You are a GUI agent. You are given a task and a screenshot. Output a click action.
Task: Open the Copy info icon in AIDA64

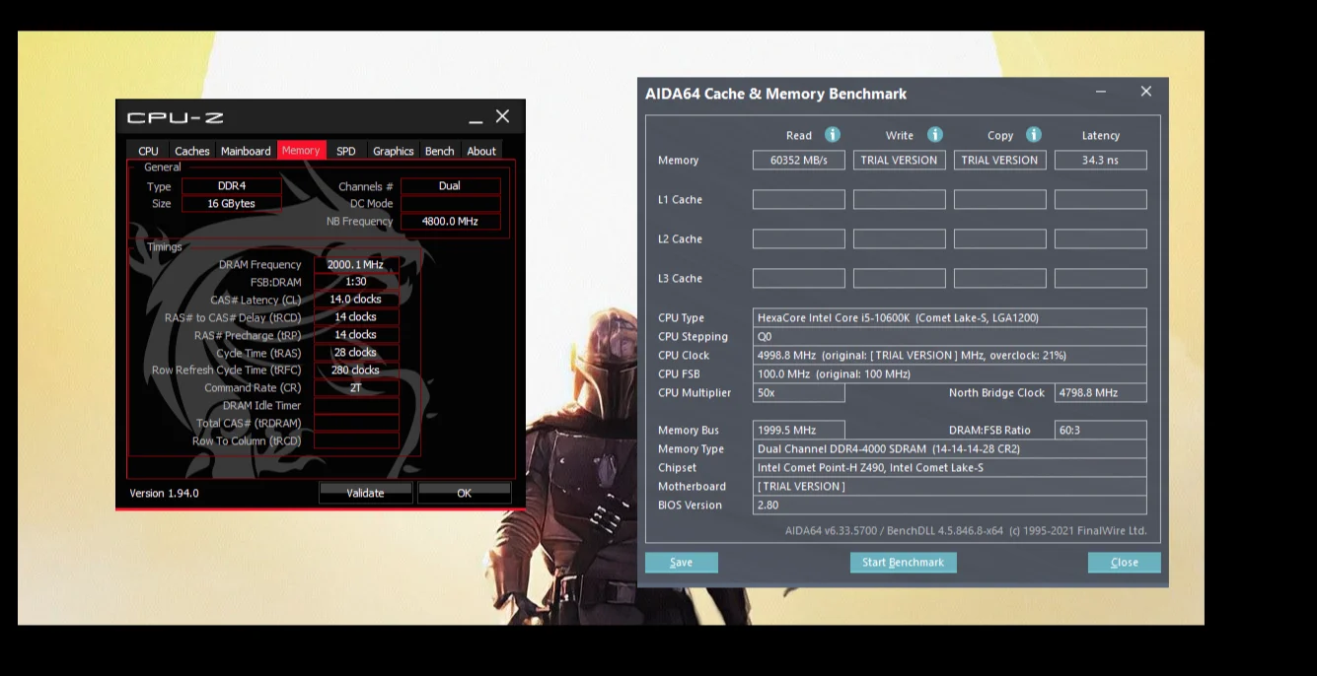[1033, 135]
